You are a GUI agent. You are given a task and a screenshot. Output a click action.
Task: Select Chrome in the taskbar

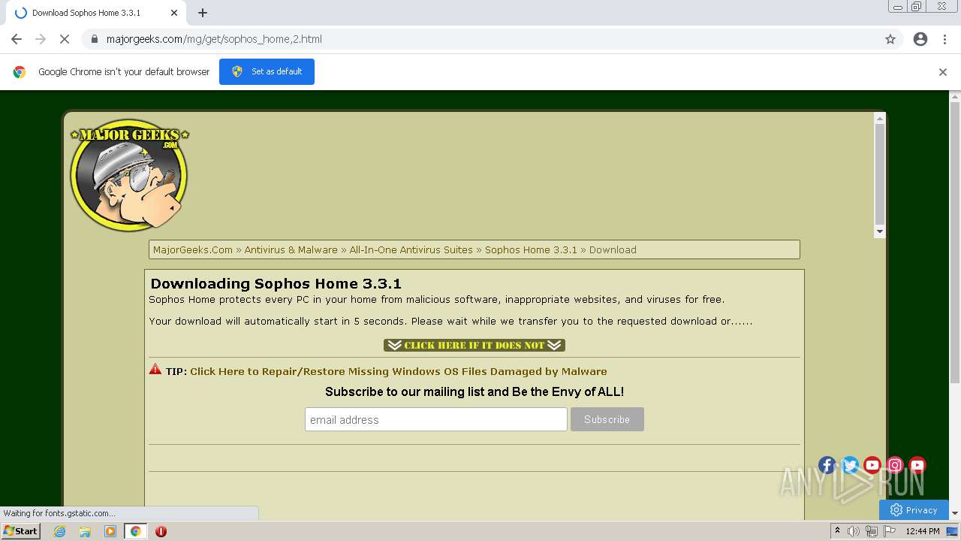click(136, 531)
